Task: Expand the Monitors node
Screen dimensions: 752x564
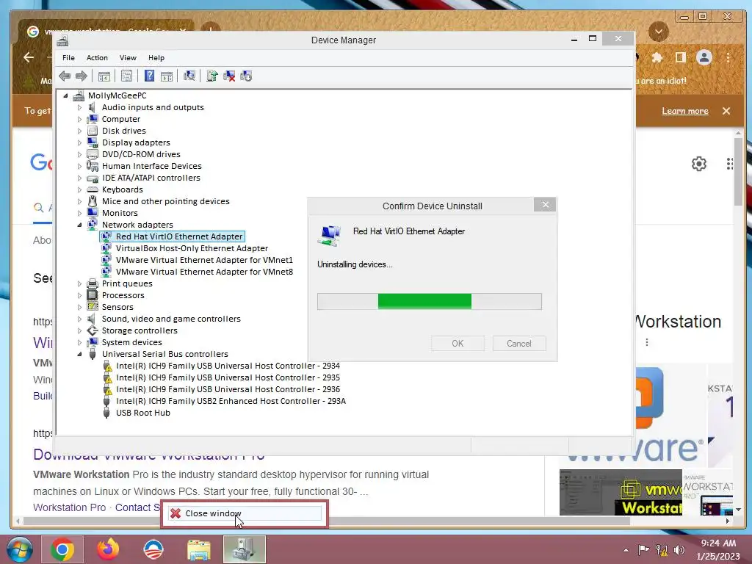Action: pos(79,213)
